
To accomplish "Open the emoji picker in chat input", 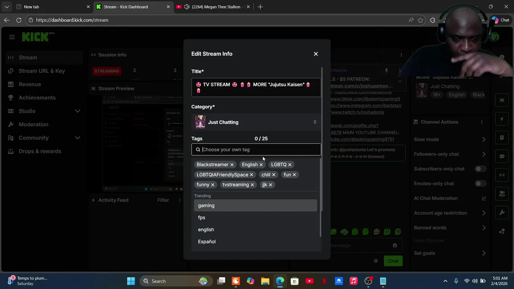I will (x=395, y=245).
